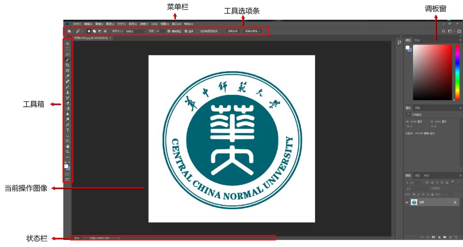
Task: Open the Layers panel flyout menu
Action: [460, 175]
